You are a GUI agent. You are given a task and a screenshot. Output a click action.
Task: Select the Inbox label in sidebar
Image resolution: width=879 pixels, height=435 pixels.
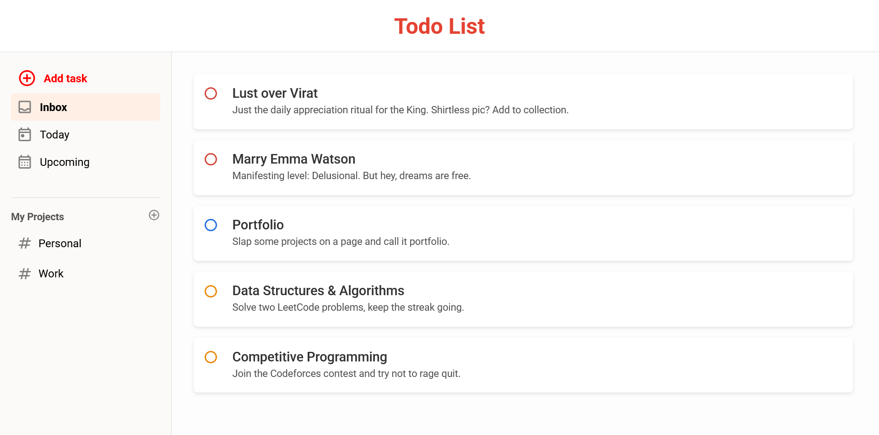(53, 107)
